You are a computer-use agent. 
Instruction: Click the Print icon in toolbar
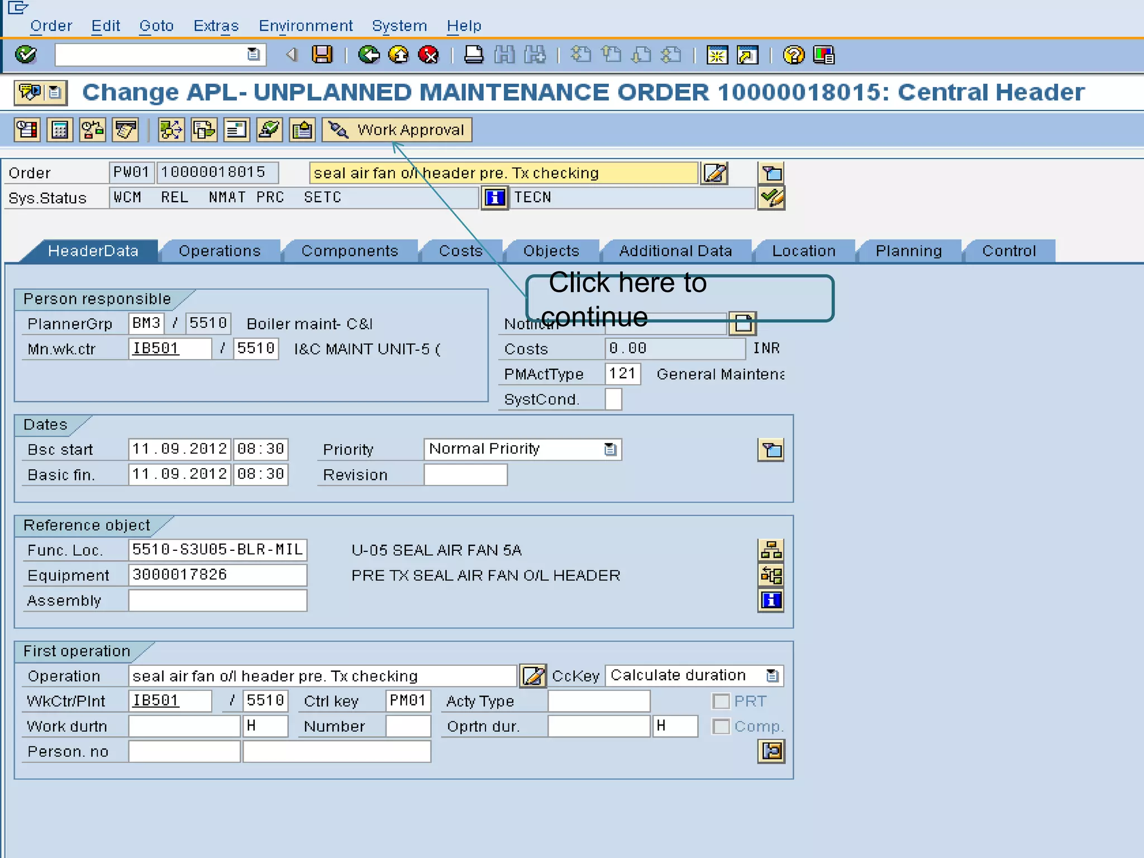click(x=474, y=55)
